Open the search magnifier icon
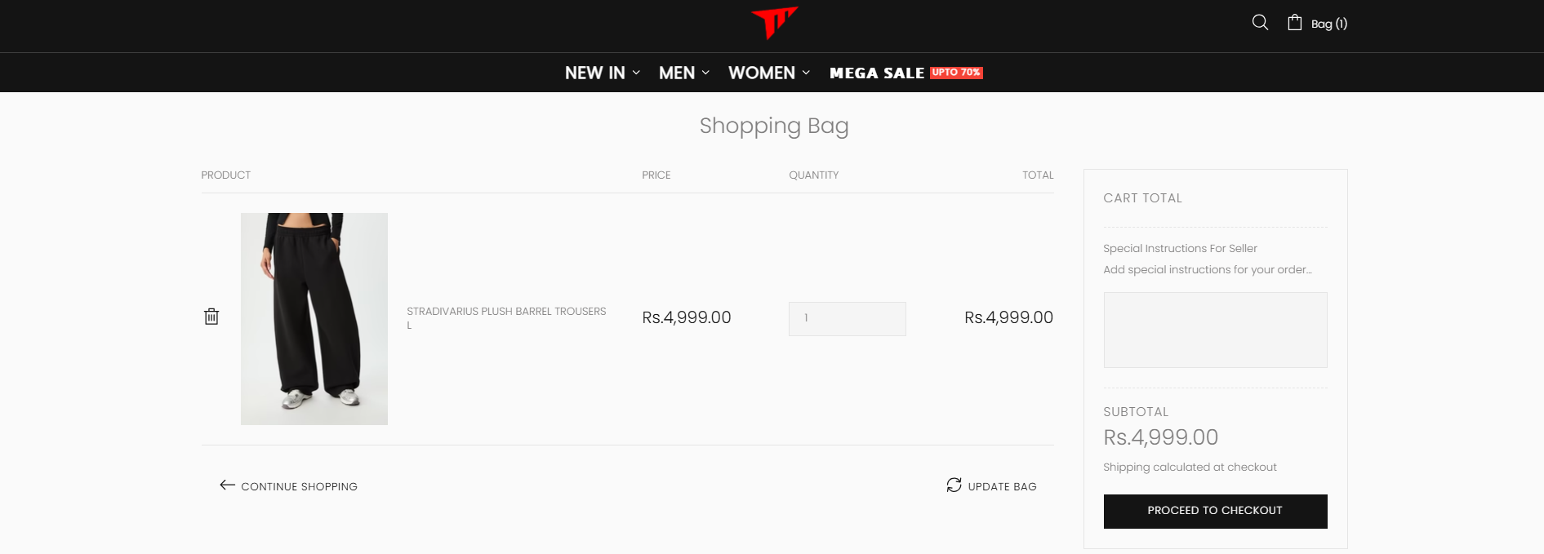The width and height of the screenshot is (1544, 554). (x=1260, y=23)
